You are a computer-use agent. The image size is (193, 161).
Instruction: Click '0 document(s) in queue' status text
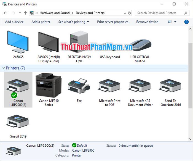pos(136,146)
